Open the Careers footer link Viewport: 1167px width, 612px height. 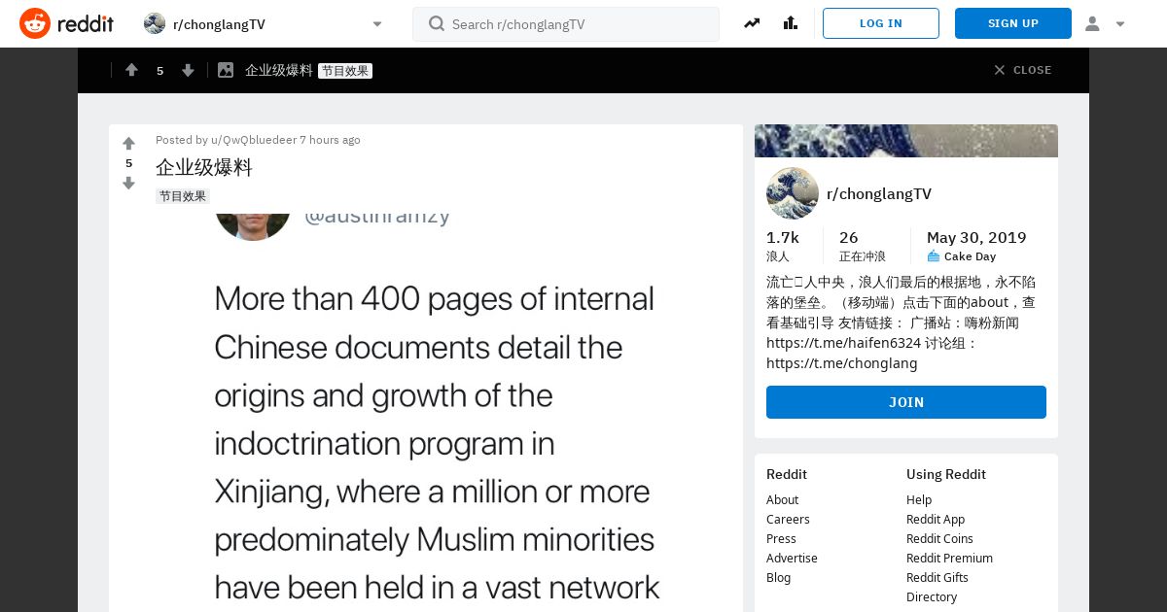(x=788, y=519)
